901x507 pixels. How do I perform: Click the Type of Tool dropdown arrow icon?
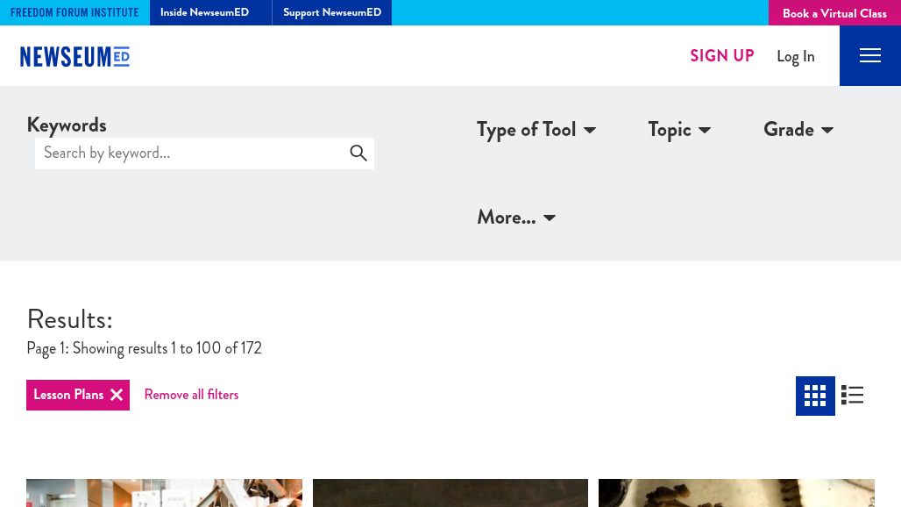pyautogui.click(x=589, y=130)
